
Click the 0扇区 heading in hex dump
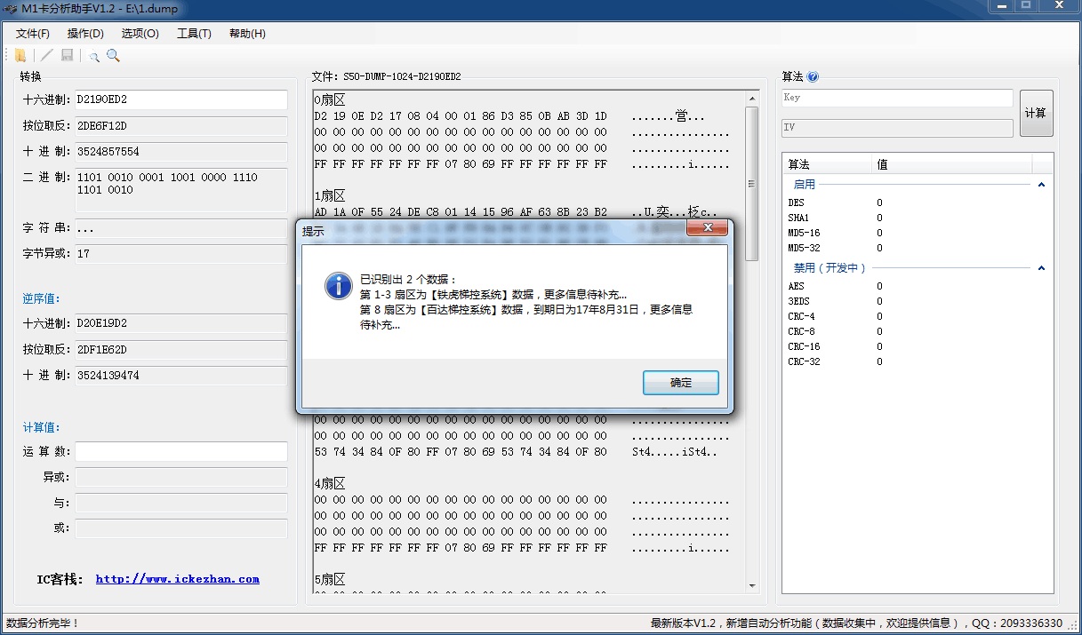coord(330,100)
